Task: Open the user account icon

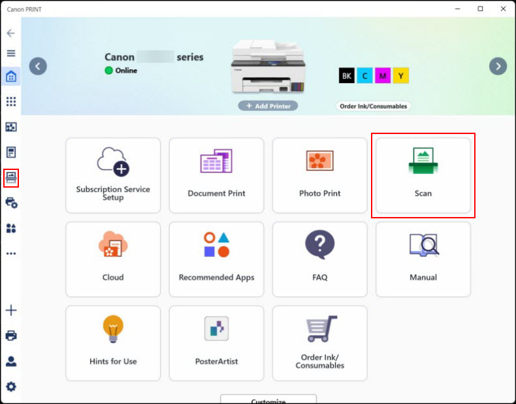Action: click(11, 362)
